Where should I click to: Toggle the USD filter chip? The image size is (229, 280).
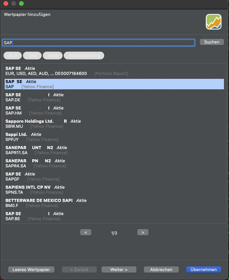click(x=32, y=56)
